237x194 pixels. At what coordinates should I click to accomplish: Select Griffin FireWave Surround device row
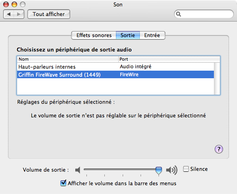pos(116,75)
